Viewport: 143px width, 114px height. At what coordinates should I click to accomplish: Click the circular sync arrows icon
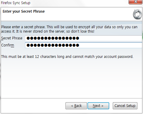pos(137,14)
